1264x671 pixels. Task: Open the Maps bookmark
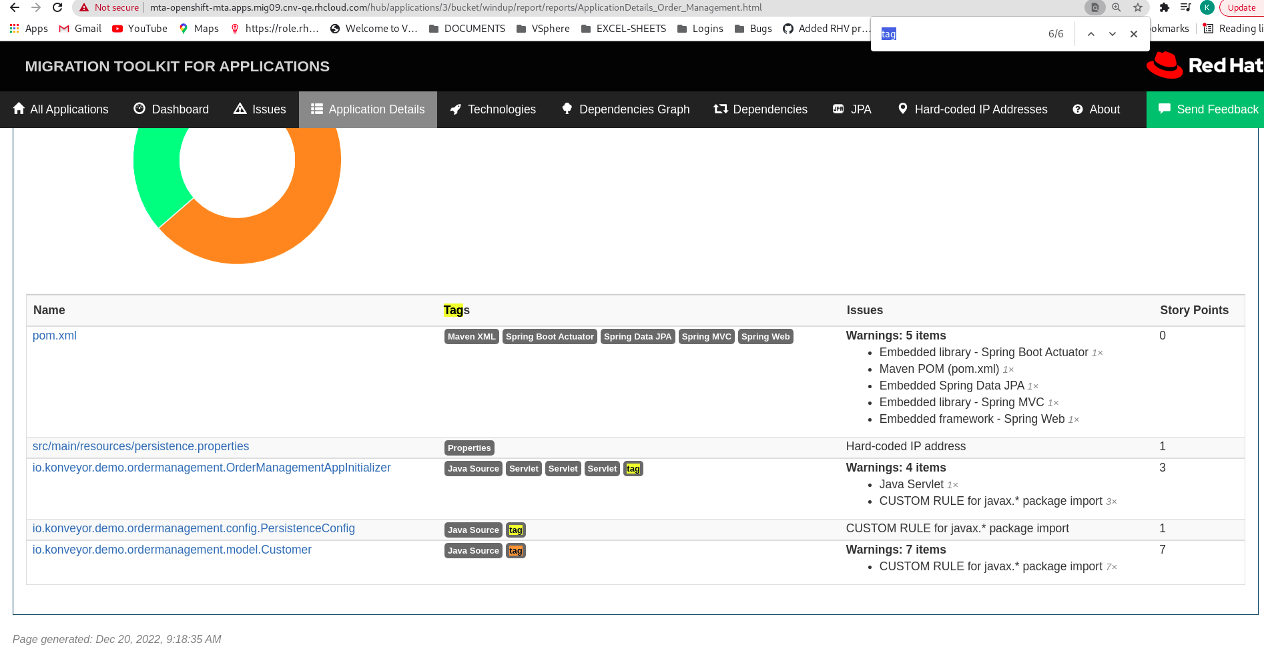199,29
